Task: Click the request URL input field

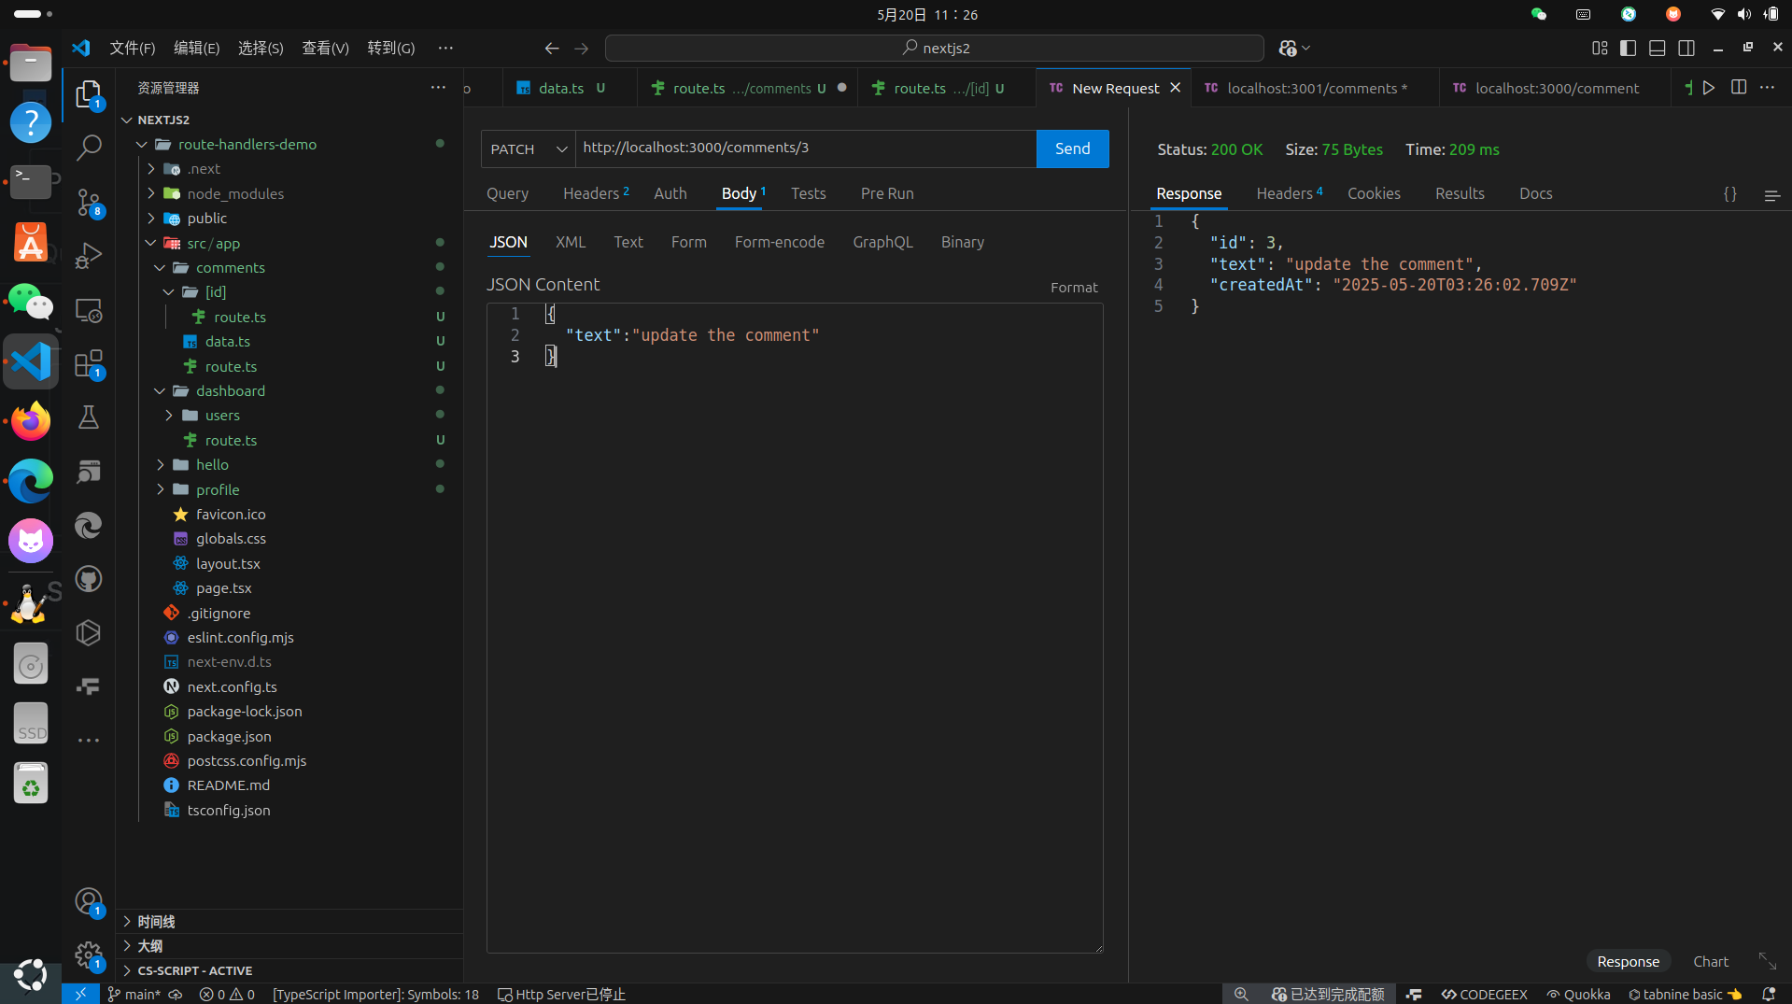Action: tap(805, 148)
